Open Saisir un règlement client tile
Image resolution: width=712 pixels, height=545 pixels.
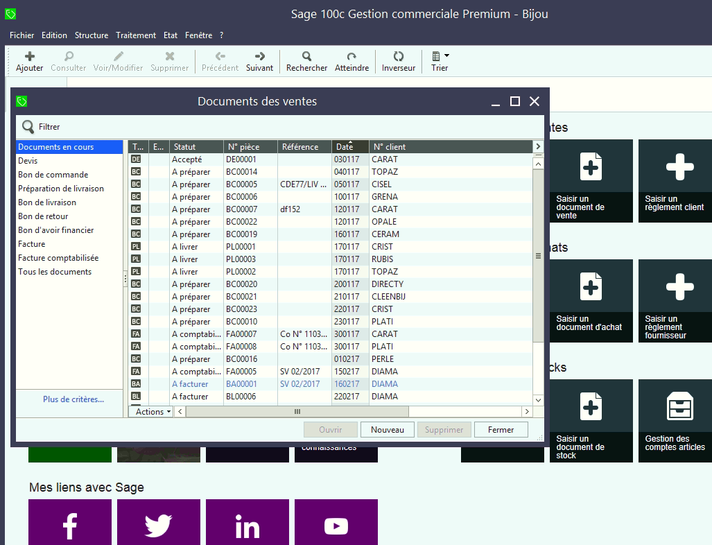pyautogui.click(x=675, y=181)
